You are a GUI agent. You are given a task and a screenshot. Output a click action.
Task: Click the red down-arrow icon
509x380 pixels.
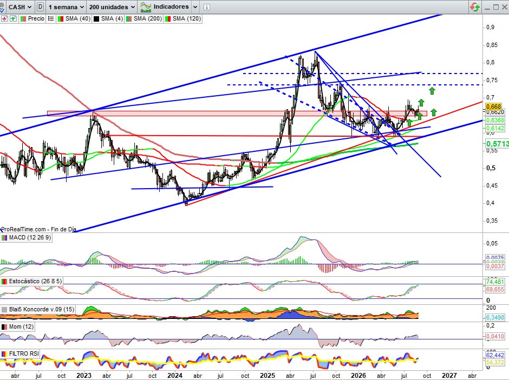click(x=4, y=19)
